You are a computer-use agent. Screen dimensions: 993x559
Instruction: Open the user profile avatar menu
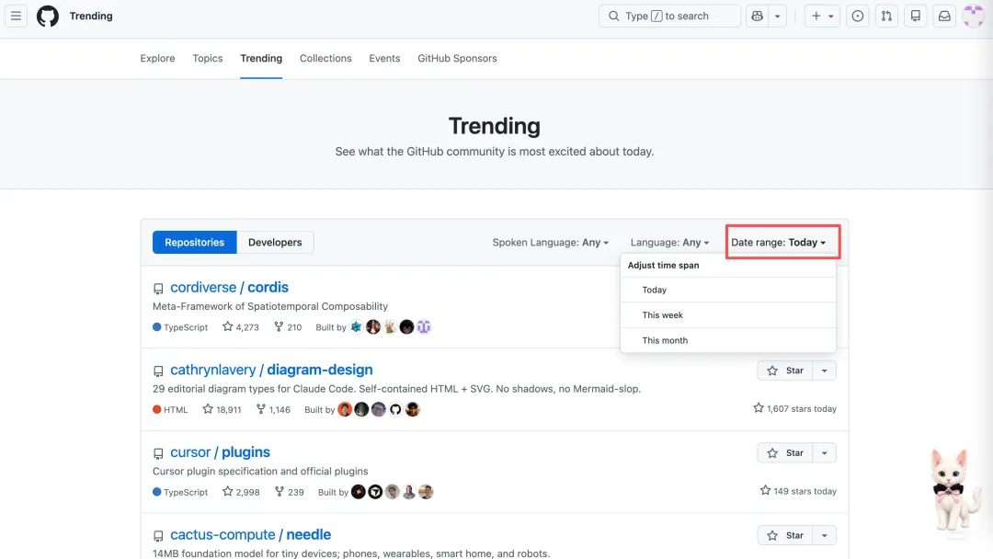pos(974,16)
